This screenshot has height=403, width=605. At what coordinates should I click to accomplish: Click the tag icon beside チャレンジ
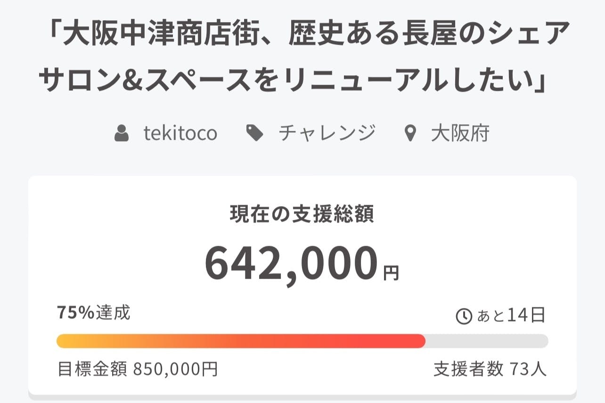(x=255, y=134)
